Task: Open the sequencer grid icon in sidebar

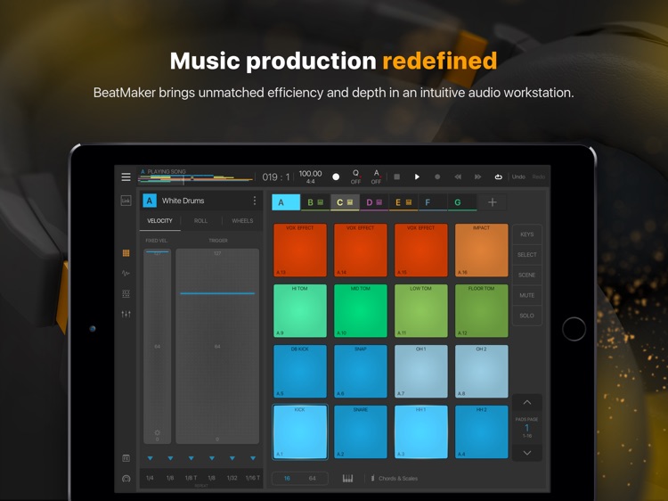Action: 126,294
